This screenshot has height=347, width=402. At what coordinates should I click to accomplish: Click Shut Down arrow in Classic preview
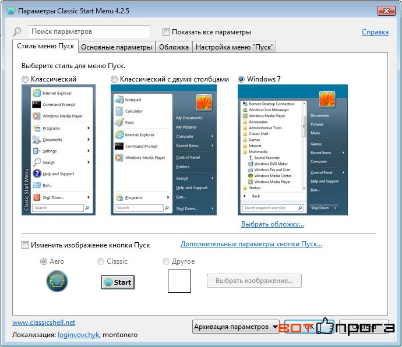(x=89, y=197)
